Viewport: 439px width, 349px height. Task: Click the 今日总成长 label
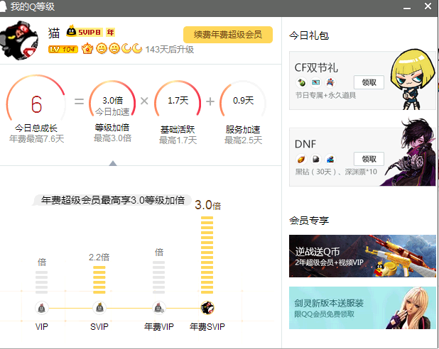tap(36, 128)
